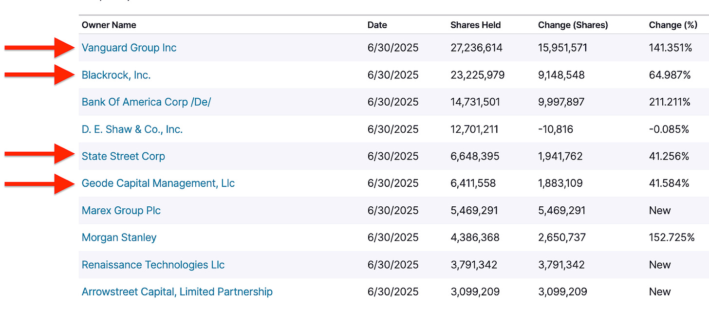This screenshot has width=709, height=309.
Task: Sort by the Date column header
Action: (x=377, y=25)
